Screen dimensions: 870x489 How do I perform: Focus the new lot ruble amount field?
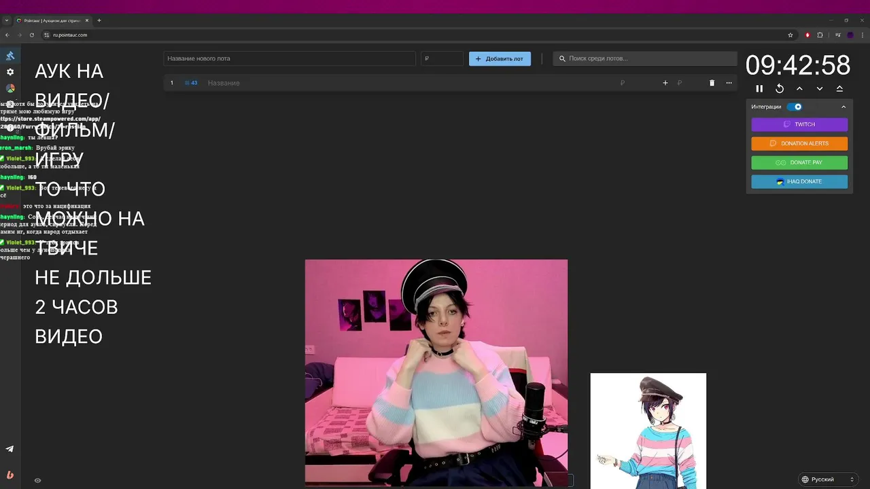click(442, 58)
